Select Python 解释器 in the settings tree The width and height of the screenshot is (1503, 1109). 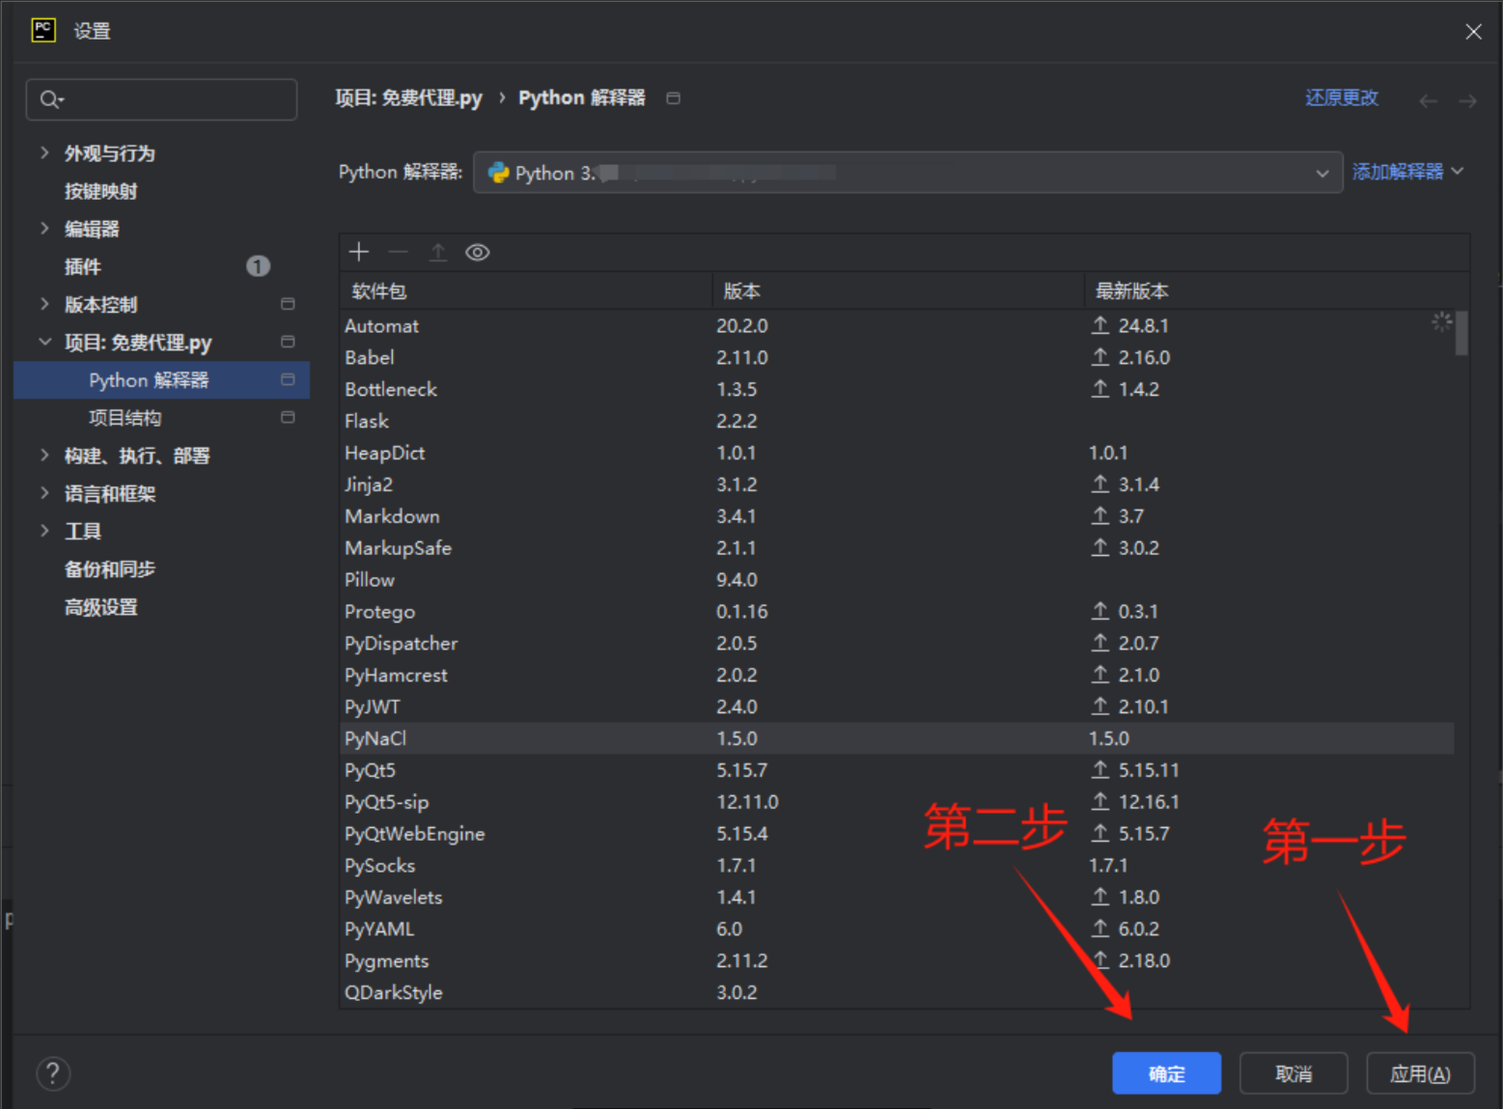(x=161, y=380)
